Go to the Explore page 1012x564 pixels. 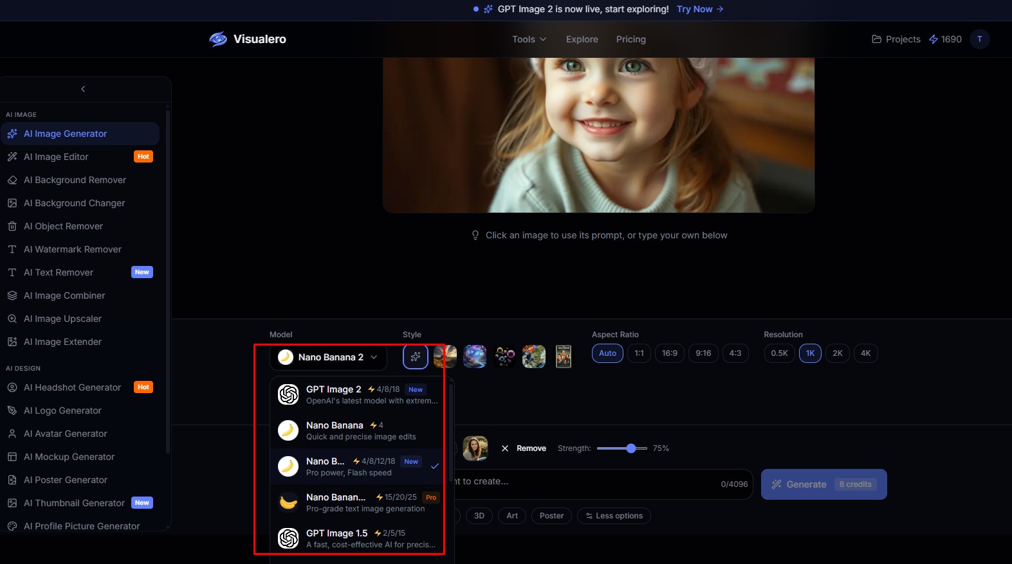tap(582, 39)
